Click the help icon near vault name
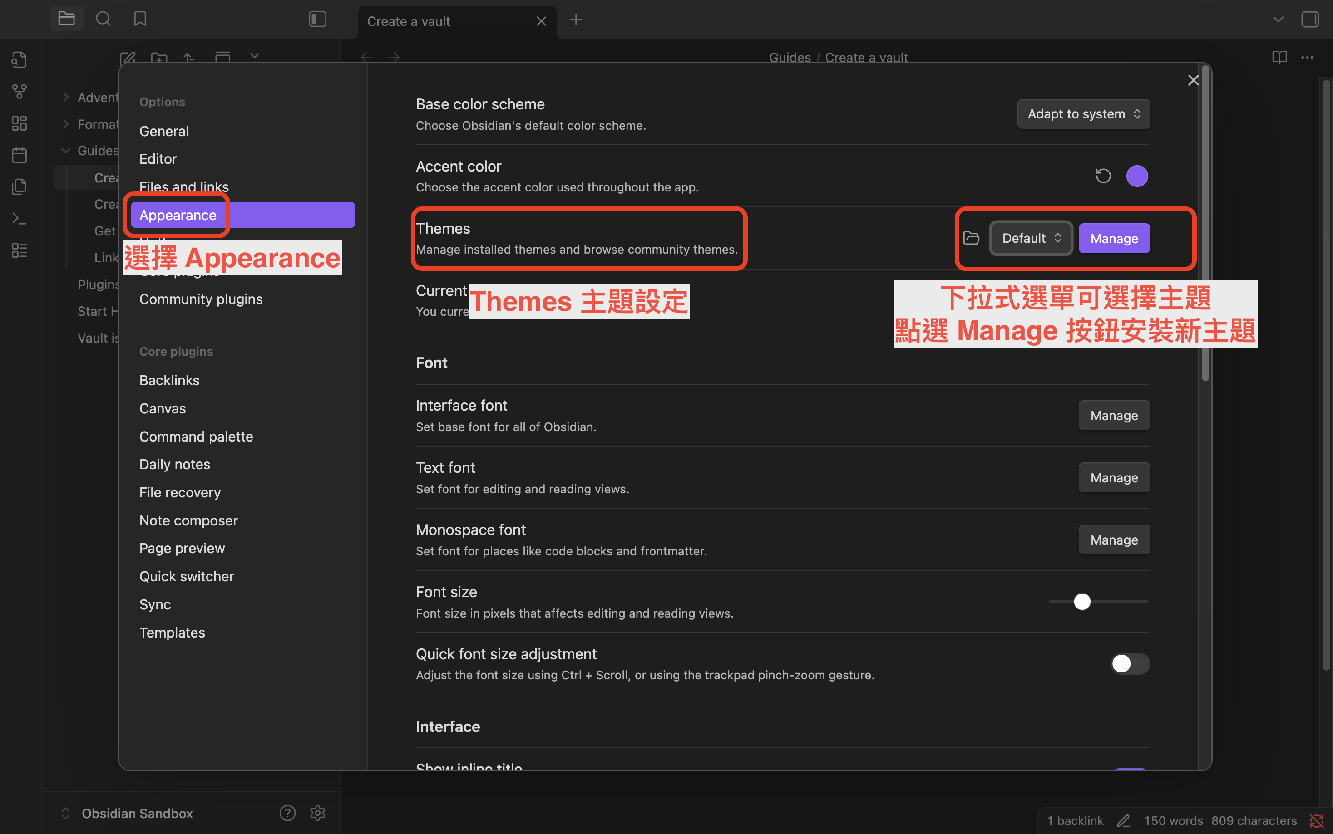The width and height of the screenshot is (1333, 834). (287, 813)
